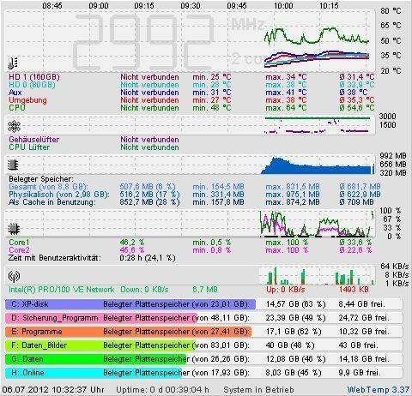Open the WebTemp 3.37 link
Viewport: 412px width, 396px height.
(x=379, y=390)
